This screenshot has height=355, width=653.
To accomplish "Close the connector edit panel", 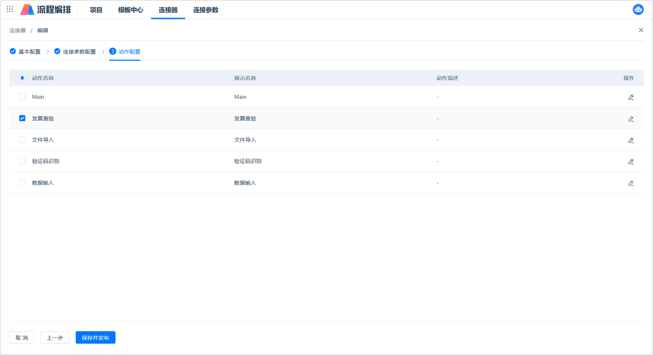I will [641, 30].
